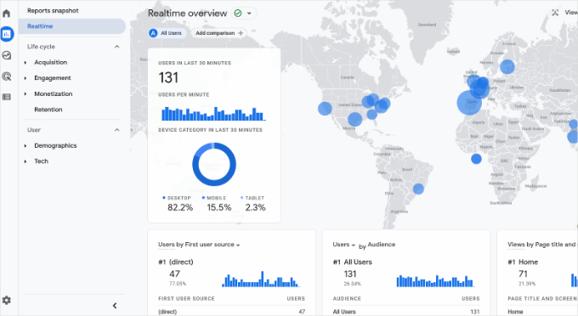Viewport: 578px width, 316px height.
Task: Open the Tech reports
Action: coord(42,161)
